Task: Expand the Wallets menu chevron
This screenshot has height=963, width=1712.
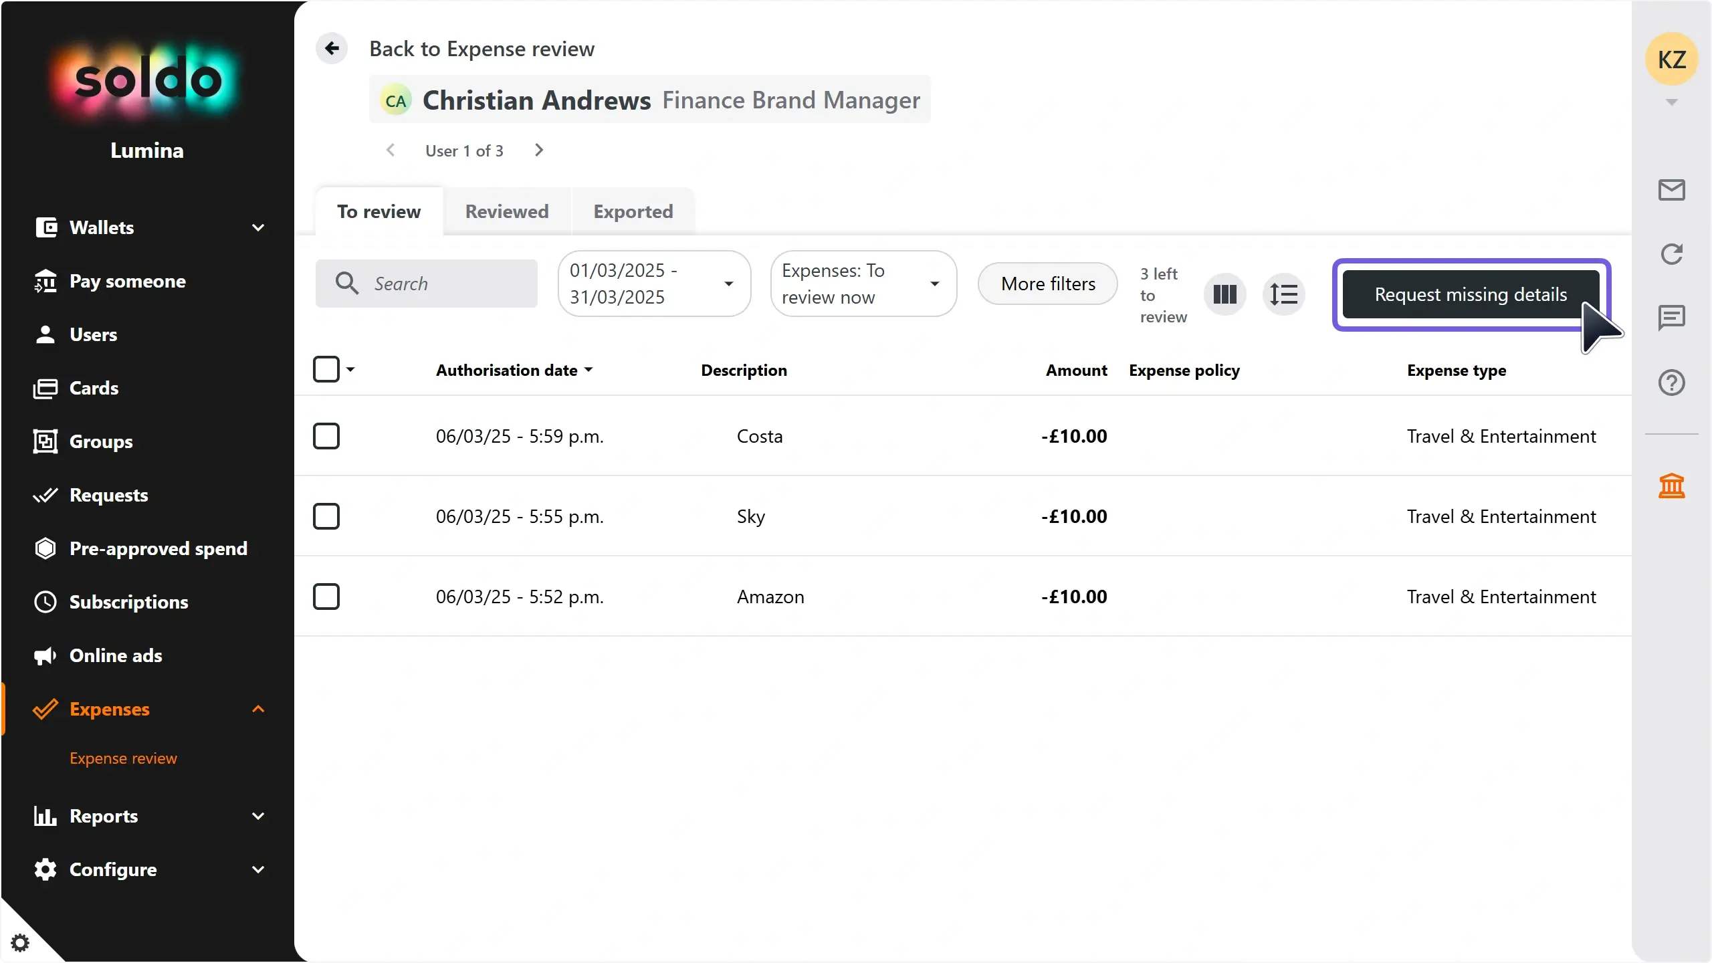Action: click(258, 227)
